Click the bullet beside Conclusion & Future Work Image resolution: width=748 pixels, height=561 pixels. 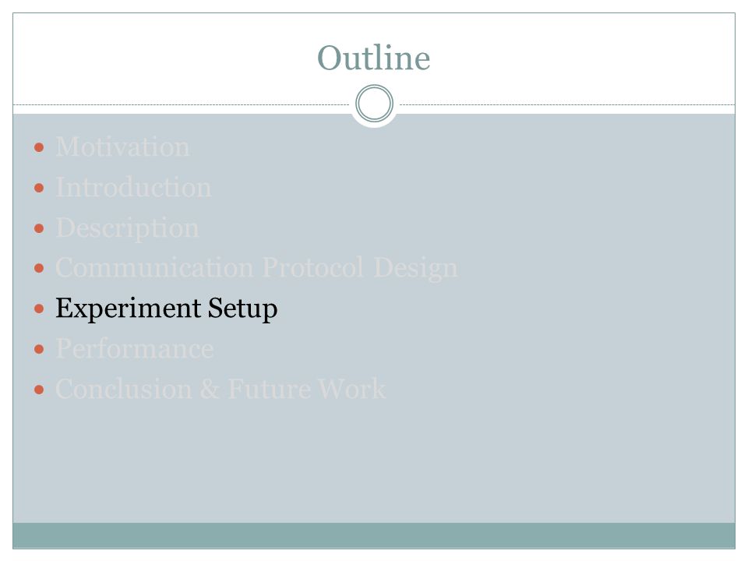pyautogui.click(x=39, y=390)
